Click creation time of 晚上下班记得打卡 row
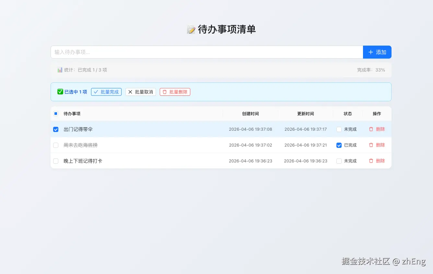 coord(251,161)
